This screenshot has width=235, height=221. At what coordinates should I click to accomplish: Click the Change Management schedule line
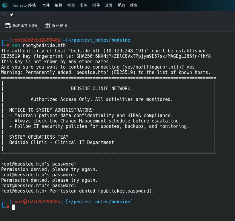(x=95, y=121)
